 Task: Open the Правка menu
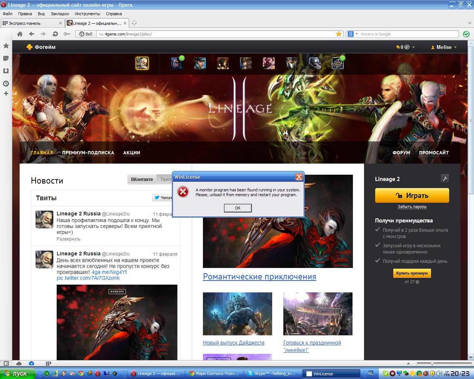click(x=25, y=14)
